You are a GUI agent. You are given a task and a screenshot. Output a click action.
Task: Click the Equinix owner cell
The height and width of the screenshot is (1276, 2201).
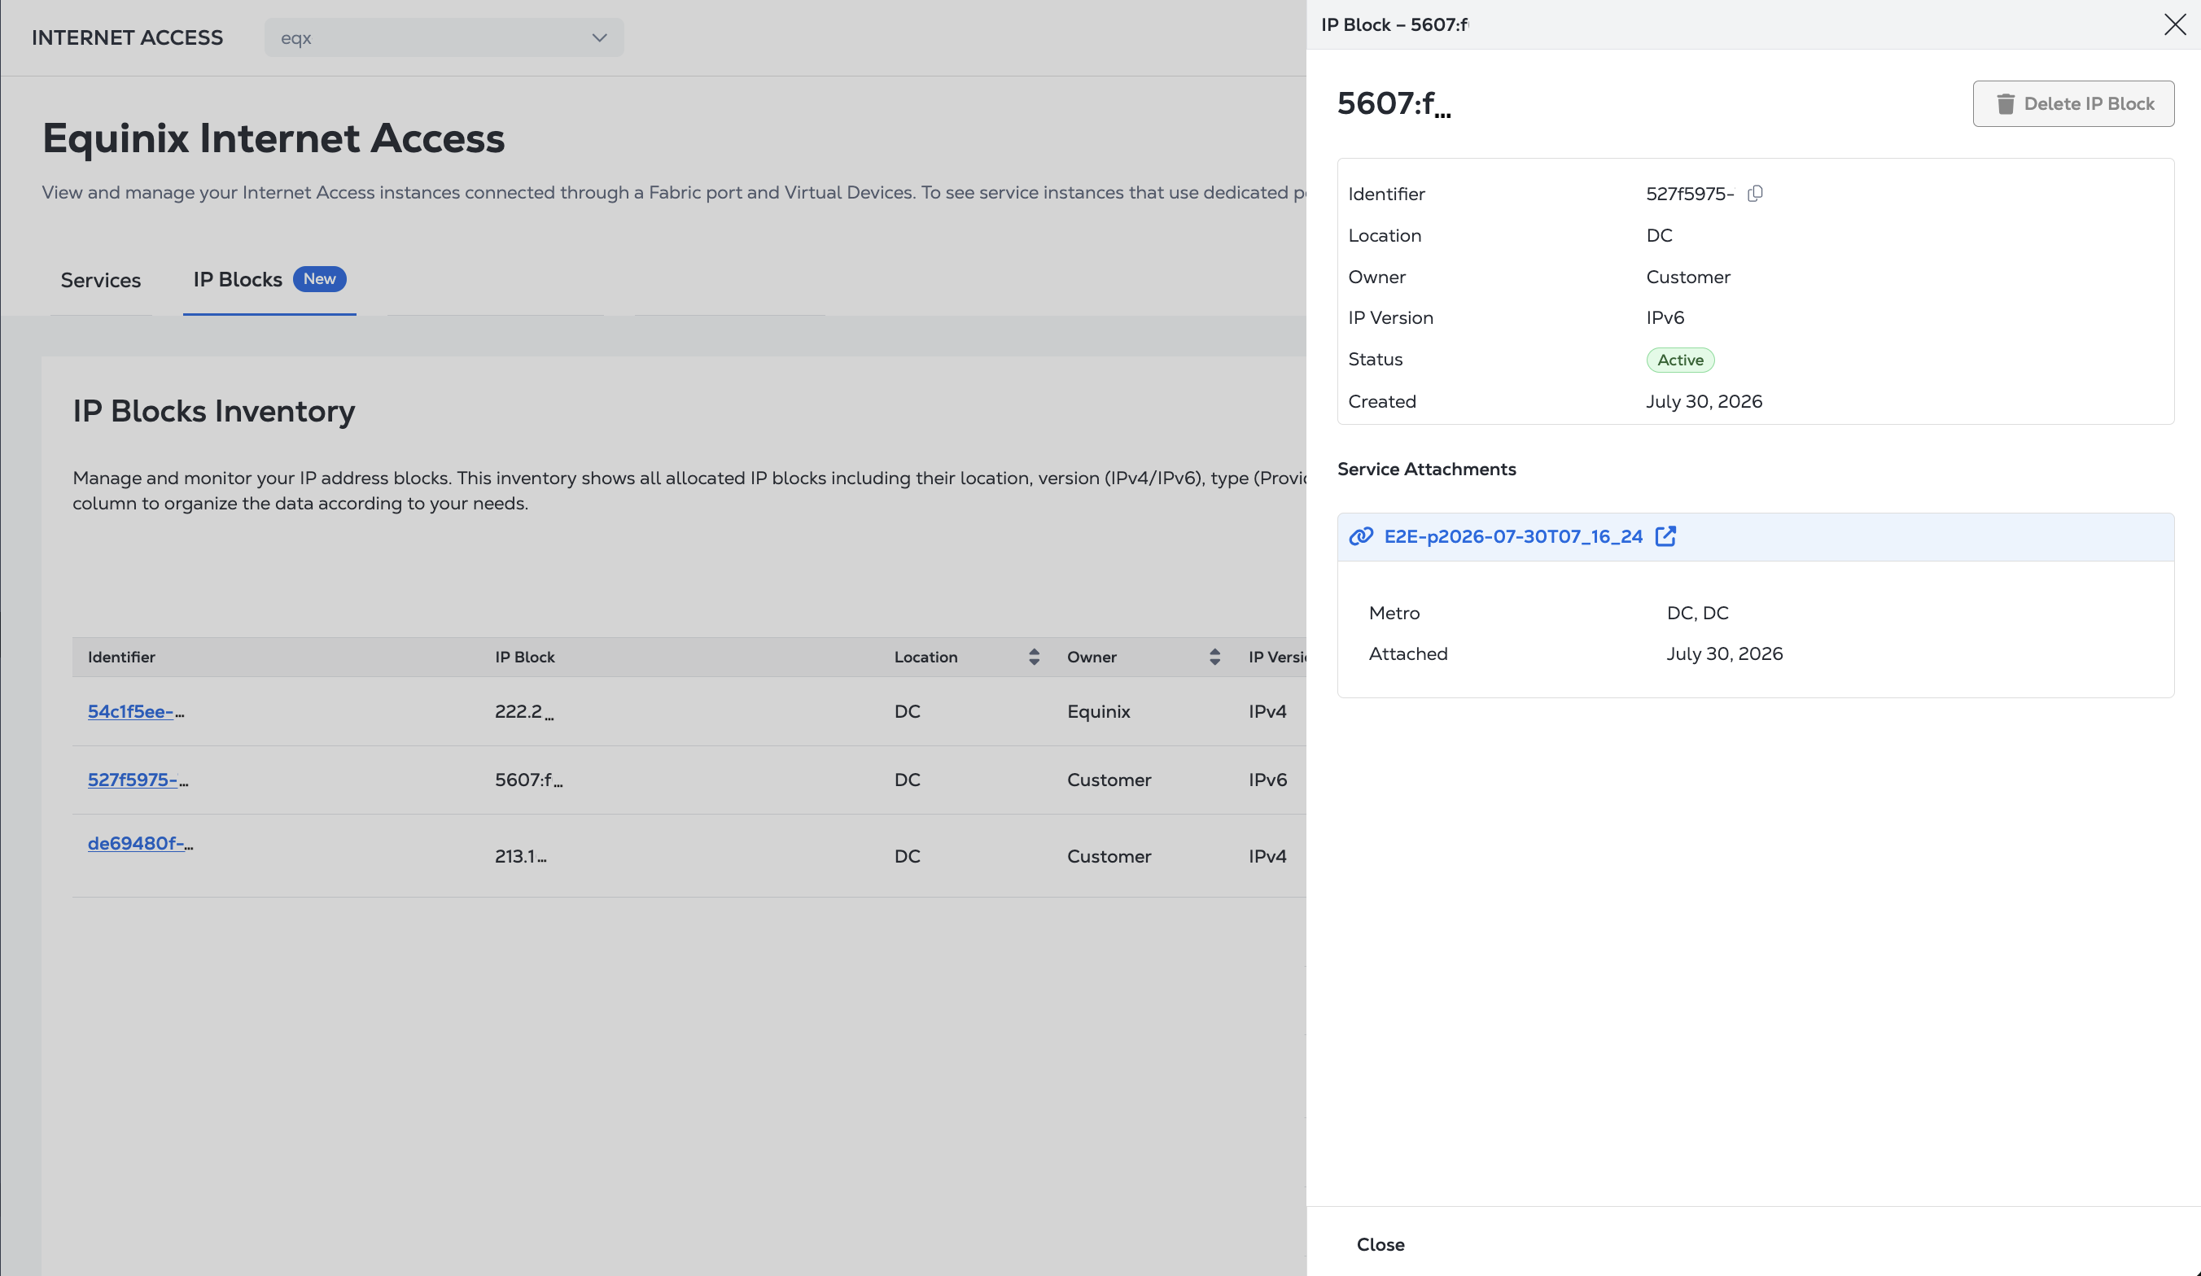pyautogui.click(x=1099, y=712)
